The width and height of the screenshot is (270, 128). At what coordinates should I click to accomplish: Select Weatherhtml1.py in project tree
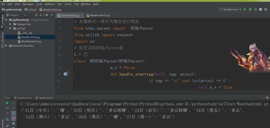31,41
